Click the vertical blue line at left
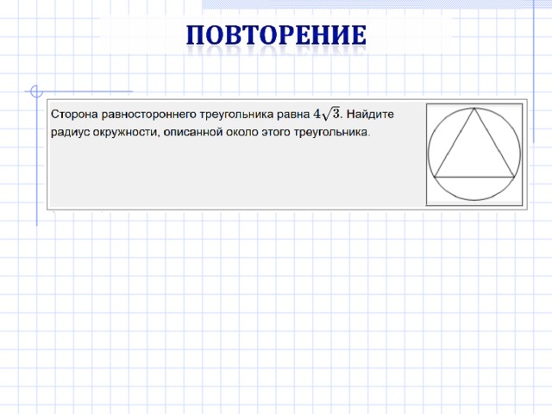The height and width of the screenshot is (414, 552). (36, 159)
